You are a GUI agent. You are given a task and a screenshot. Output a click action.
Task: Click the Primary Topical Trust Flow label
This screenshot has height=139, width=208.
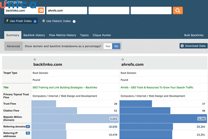[x=16, y=96]
